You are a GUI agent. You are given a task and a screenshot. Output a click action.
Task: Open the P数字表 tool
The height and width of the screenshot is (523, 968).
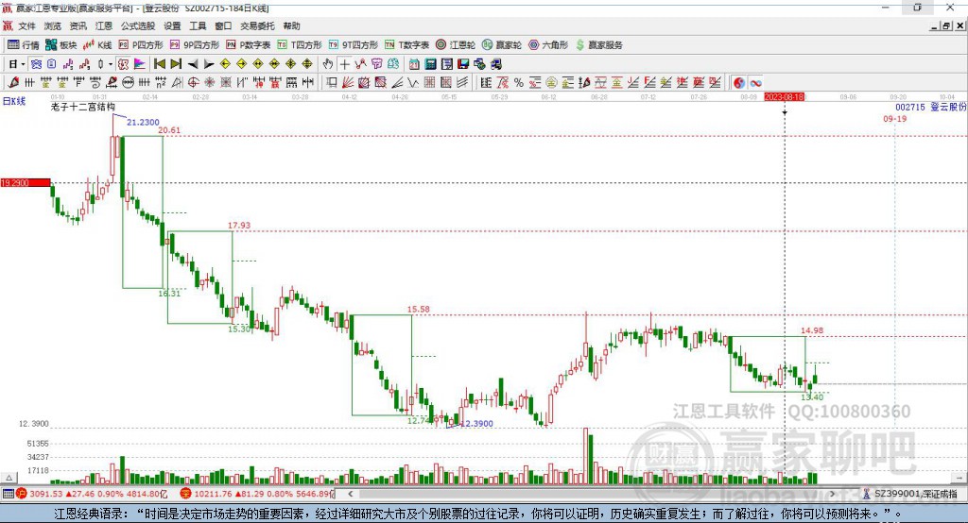(249, 45)
